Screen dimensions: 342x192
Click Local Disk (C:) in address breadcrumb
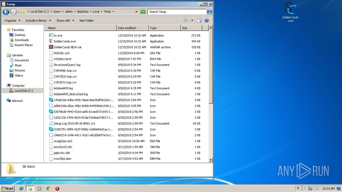40,12
